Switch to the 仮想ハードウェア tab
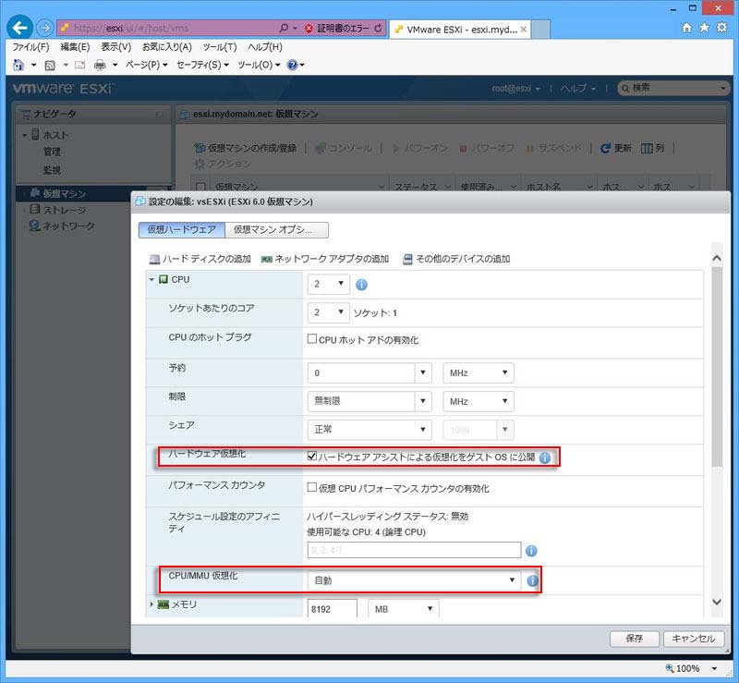 point(182,230)
